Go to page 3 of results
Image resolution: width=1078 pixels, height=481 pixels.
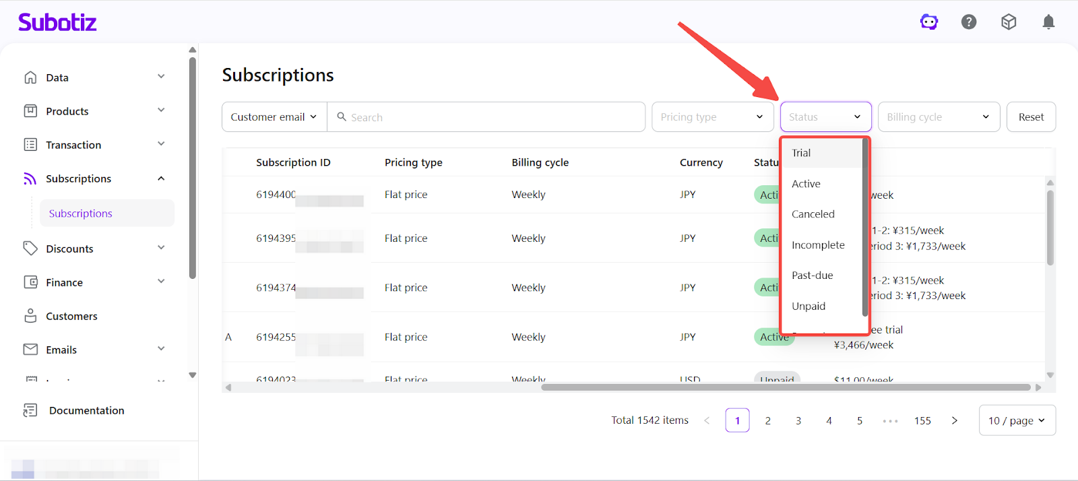(x=798, y=420)
